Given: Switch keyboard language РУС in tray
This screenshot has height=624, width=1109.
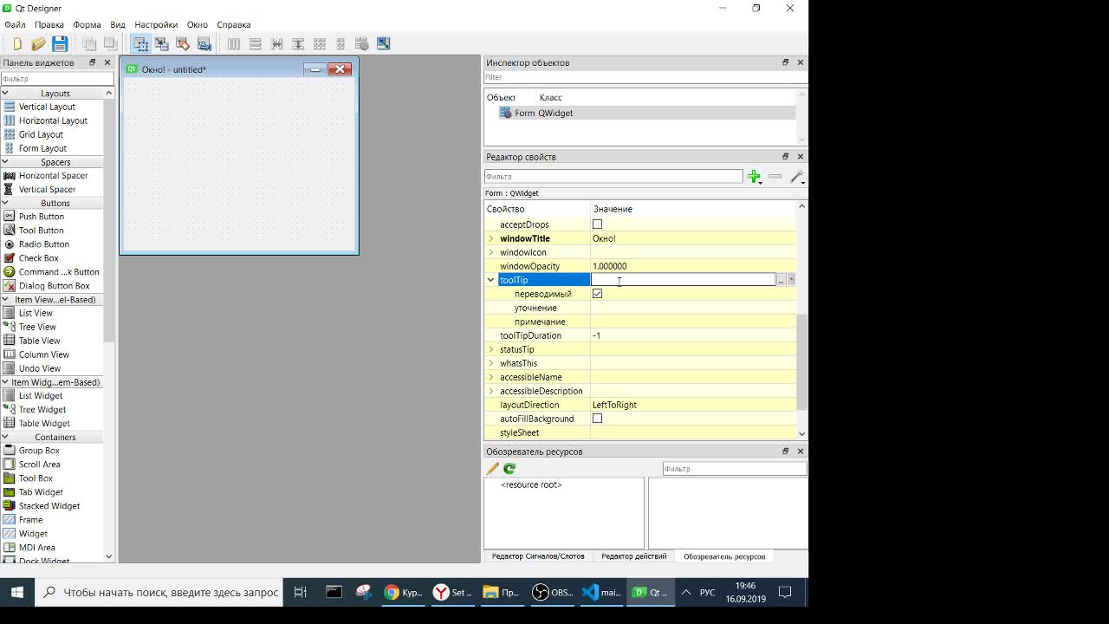Looking at the screenshot, I should (x=708, y=593).
